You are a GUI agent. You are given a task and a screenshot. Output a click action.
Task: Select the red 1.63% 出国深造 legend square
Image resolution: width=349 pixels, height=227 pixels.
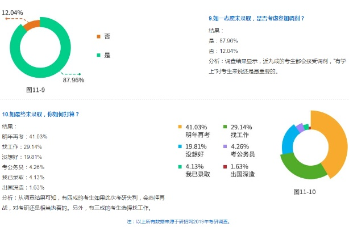coord(225,166)
